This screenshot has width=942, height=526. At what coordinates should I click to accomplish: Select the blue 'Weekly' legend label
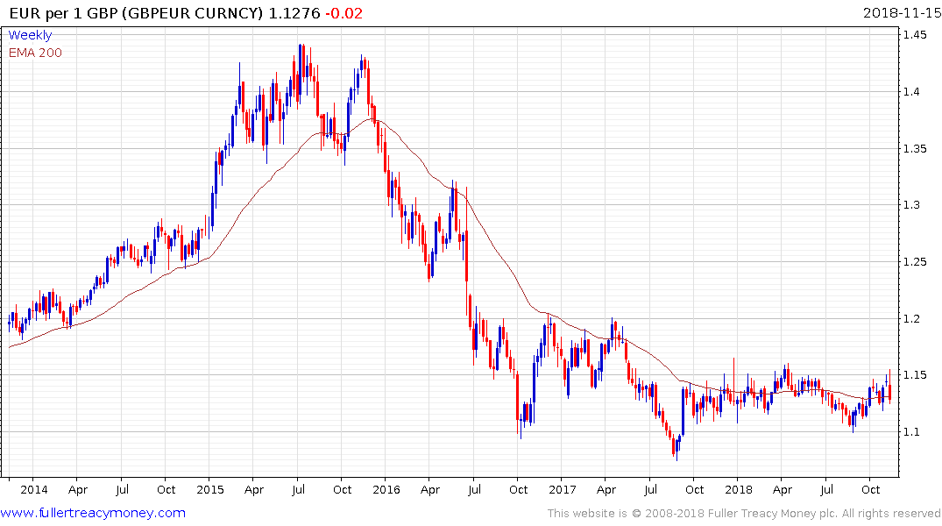pos(30,35)
